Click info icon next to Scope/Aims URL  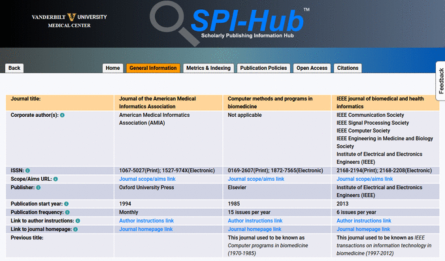56,179
